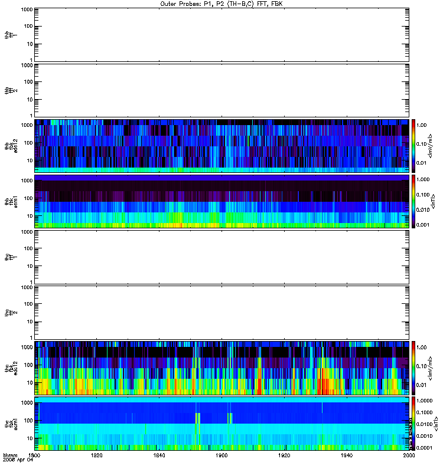Screen dimensions: 443x472
Task: Click the 1800 time label on the x-axis
Action: (34, 455)
